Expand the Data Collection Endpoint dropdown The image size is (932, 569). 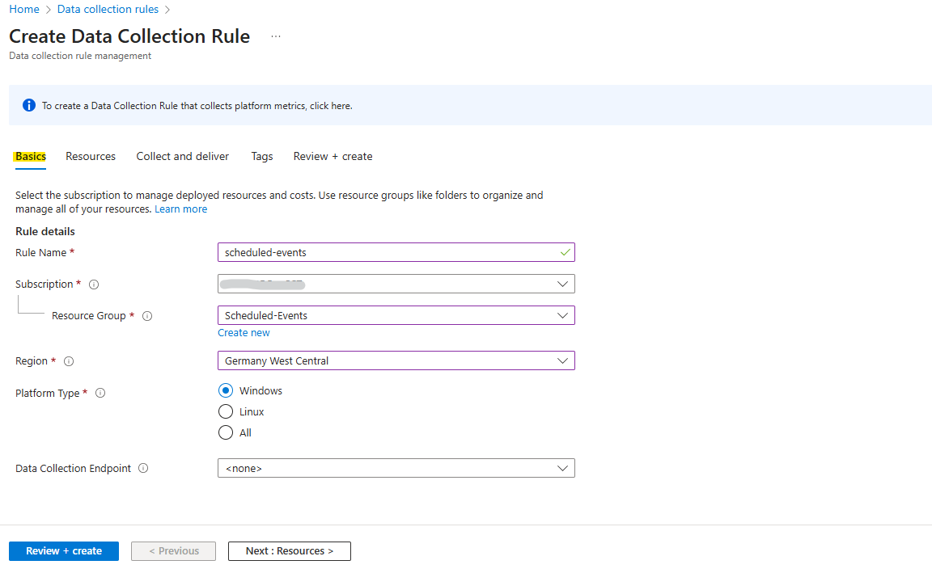pyautogui.click(x=396, y=468)
